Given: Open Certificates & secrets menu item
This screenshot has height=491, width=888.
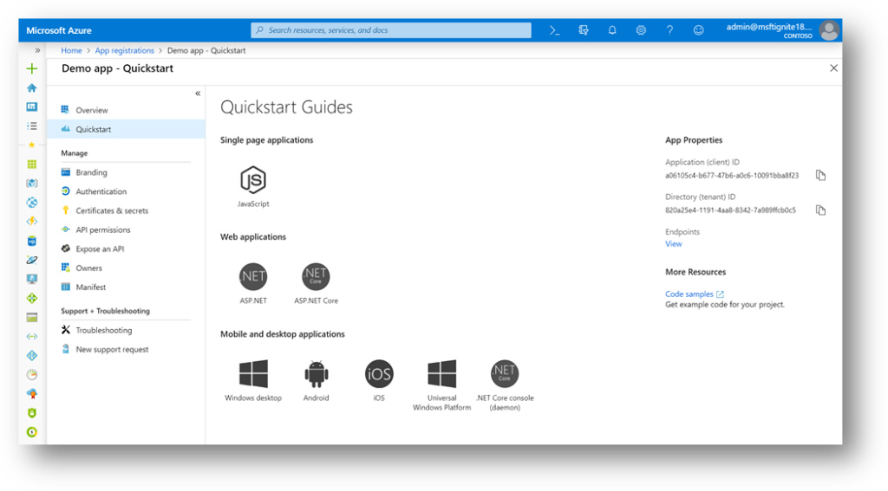Looking at the screenshot, I should click(112, 210).
